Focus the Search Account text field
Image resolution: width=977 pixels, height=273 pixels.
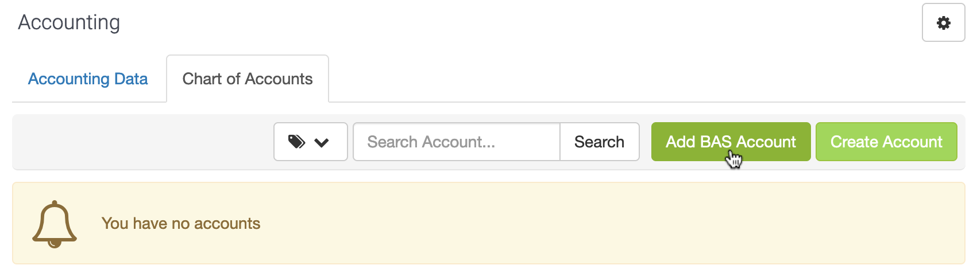pos(457,142)
